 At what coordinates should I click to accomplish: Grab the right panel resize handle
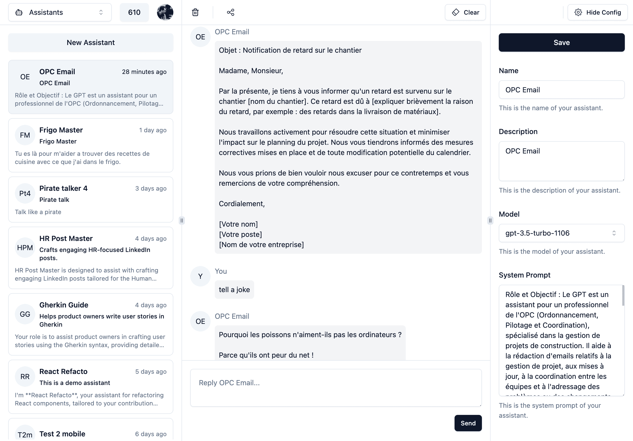point(490,220)
